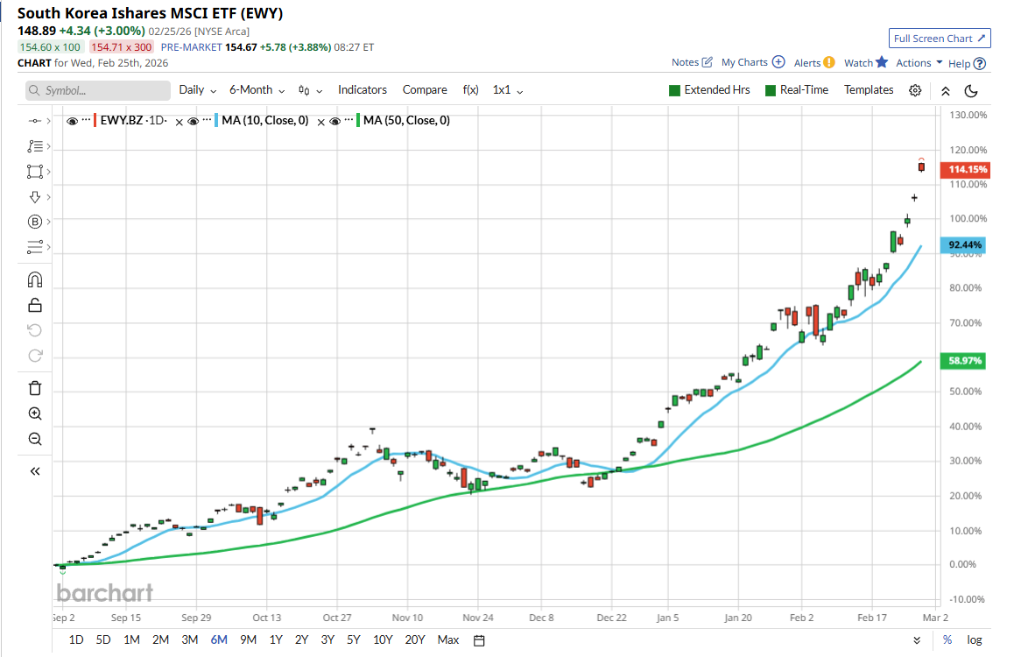Switch to dark mode moon icon
The width and height of the screenshot is (1028, 657).
point(970,90)
